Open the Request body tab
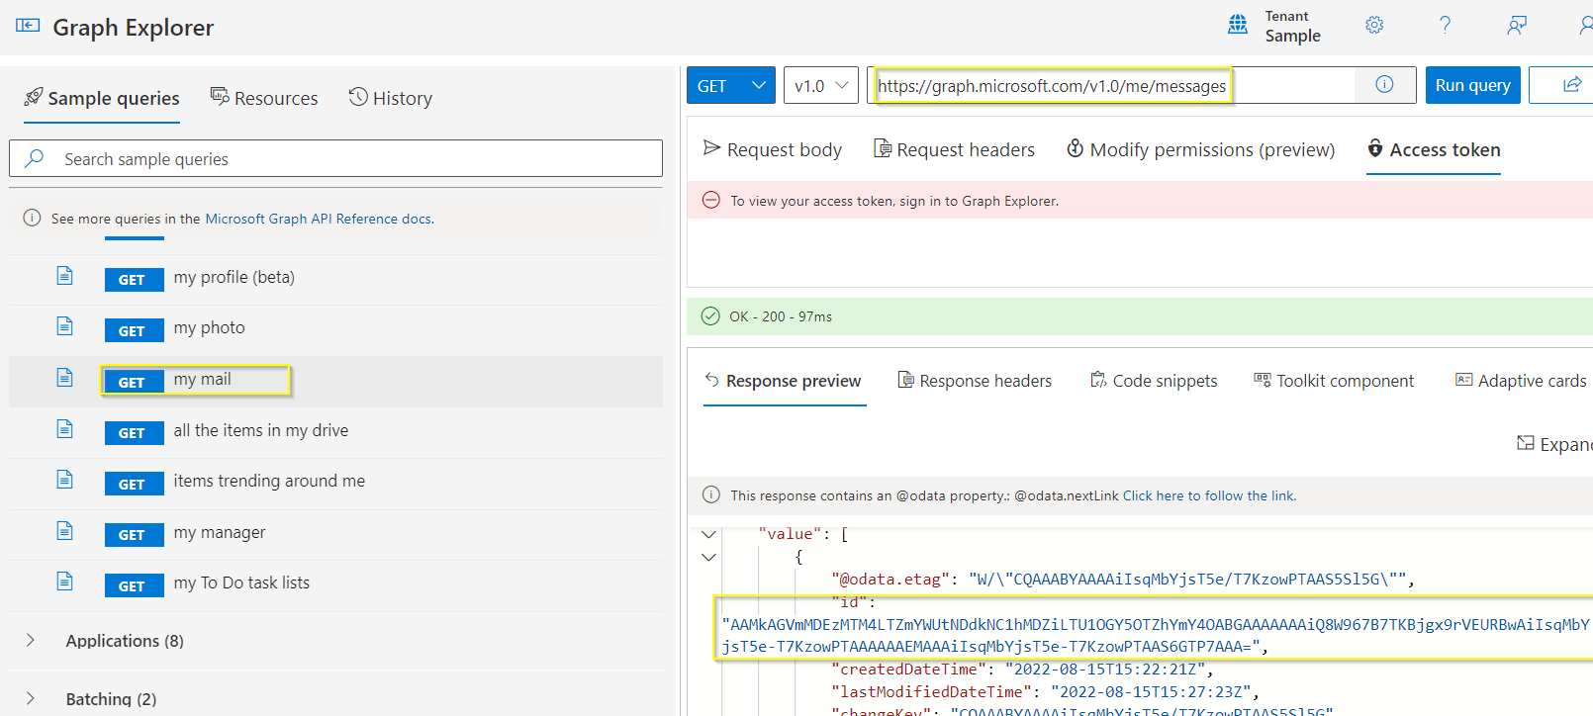Viewport: 1593px width, 716px height. (x=773, y=149)
